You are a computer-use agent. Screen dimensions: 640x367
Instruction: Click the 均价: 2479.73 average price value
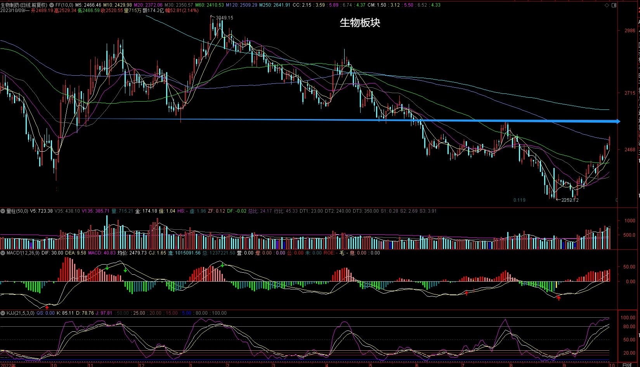(x=132, y=253)
